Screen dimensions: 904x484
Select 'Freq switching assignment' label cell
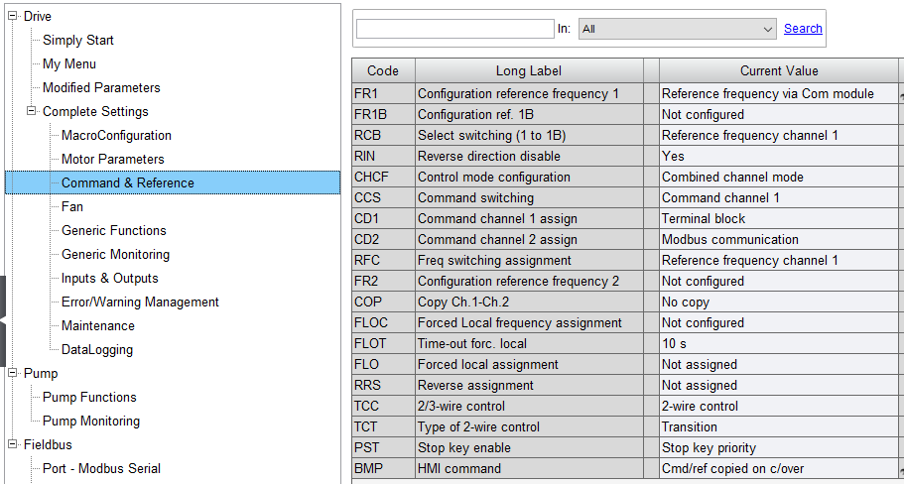pos(529,261)
